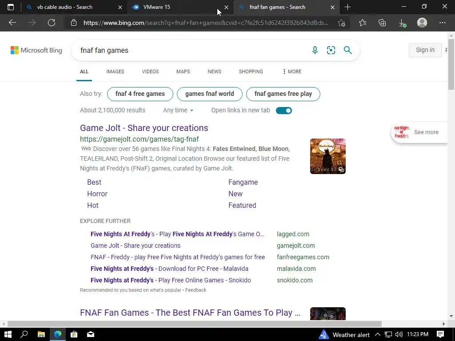The width and height of the screenshot is (455, 341).
Task: Click the Feedback link
Action: point(196,290)
